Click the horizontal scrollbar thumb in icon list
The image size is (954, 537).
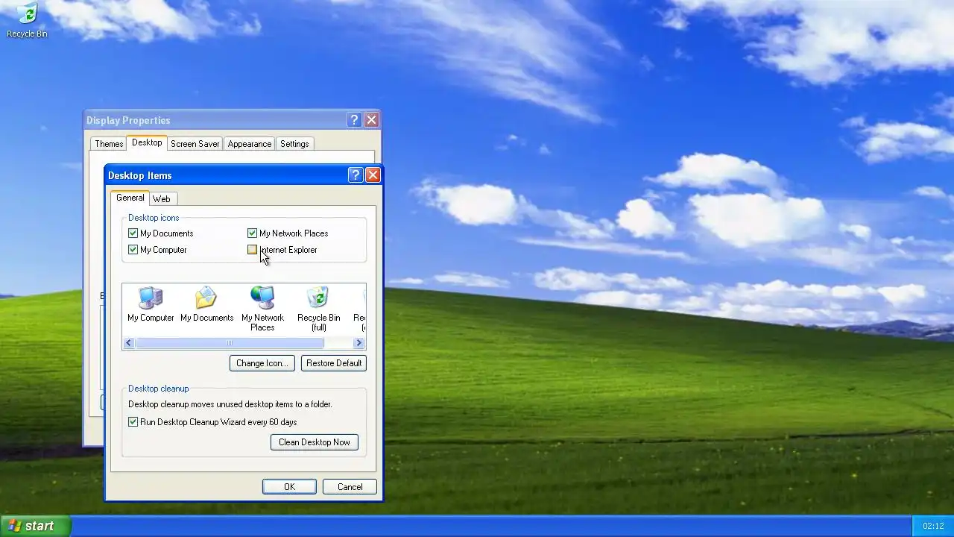click(230, 343)
